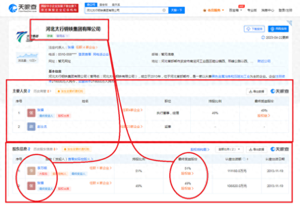This screenshot has height=220, width=300.
Task: Open 股权结构图 link
Action: pyautogui.click(x=200, y=150)
